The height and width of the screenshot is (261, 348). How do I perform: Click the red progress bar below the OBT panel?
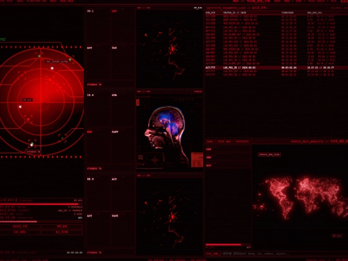tap(223, 245)
